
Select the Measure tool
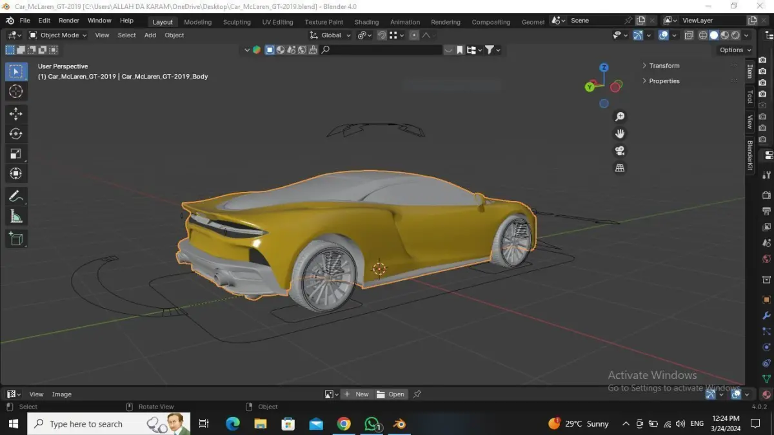16,217
